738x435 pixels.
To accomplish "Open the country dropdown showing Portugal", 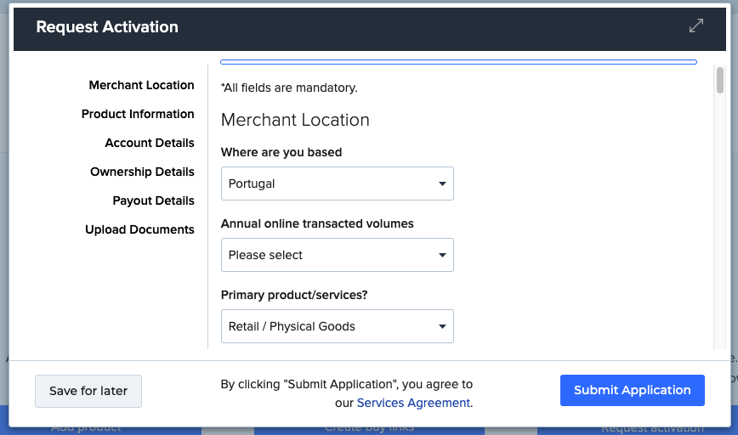I will click(337, 184).
